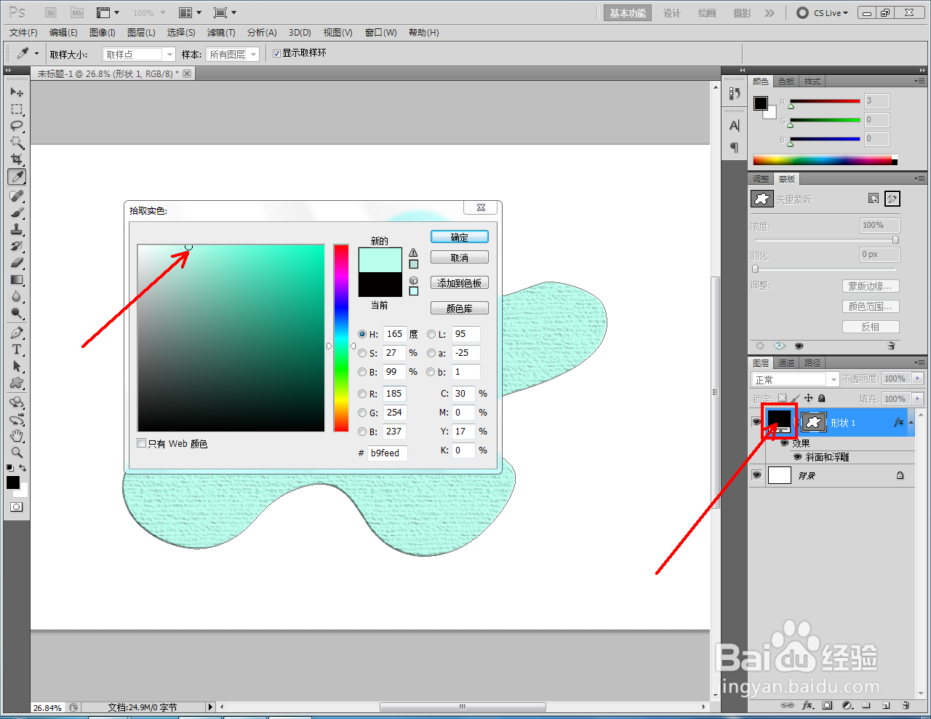Screen dimensions: 931x719
Task: Confirm color with 确定 button
Action: pos(460,237)
